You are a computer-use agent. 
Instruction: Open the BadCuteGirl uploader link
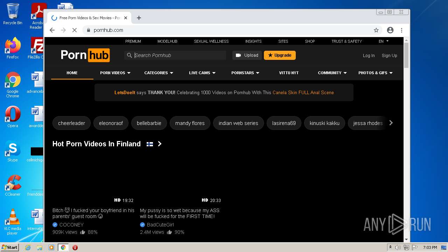pos(160,225)
